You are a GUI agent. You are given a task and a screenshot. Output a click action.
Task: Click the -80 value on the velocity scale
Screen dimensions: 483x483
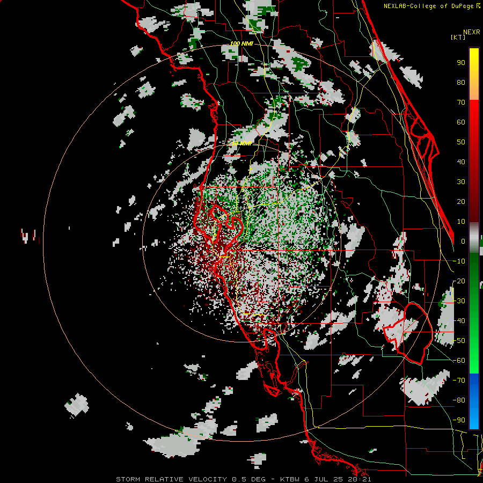(x=459, y=400)
